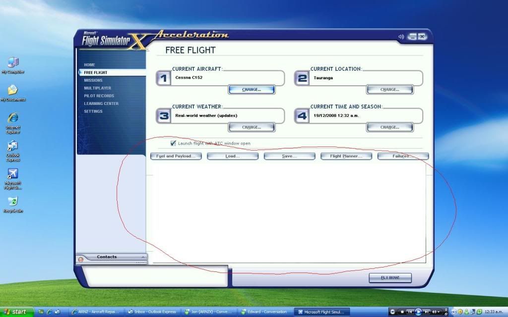Change the current location Tauranga
Viewport: 508px width, 317px height.
[x=389, y=90]
